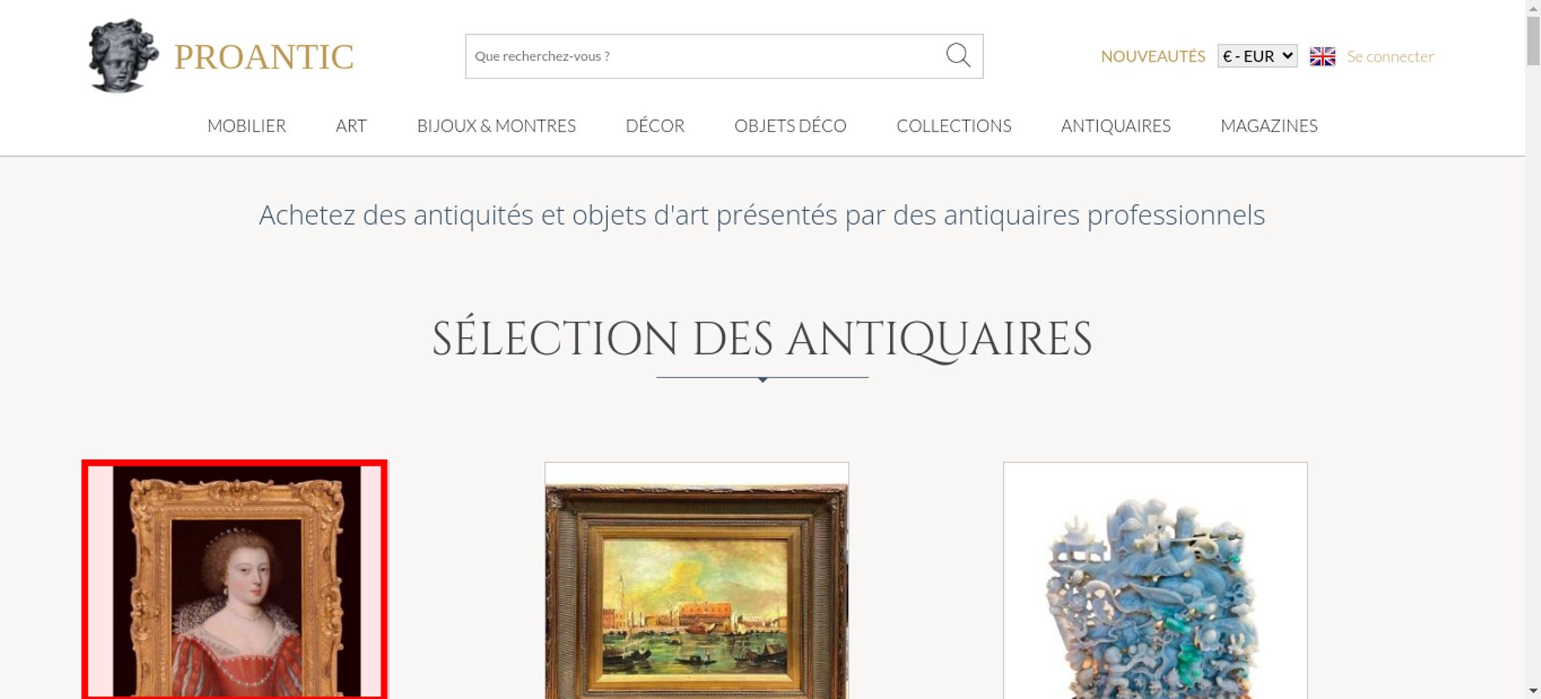Open the Art menu

click(x=351, y=125)
